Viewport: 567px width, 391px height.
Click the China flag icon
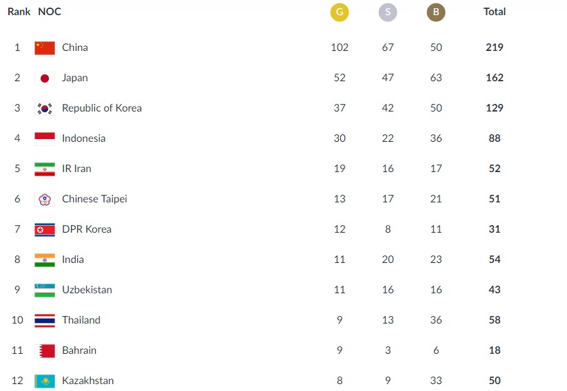45,47
